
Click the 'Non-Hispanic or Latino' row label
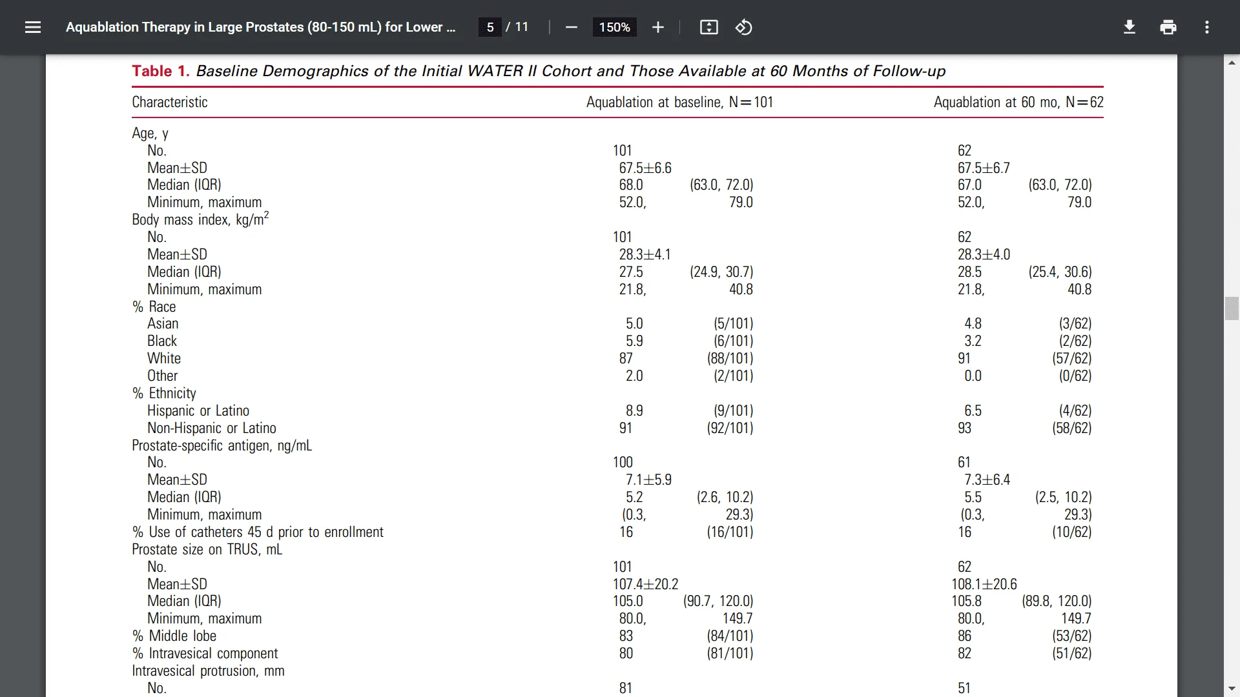click(212, 429)
